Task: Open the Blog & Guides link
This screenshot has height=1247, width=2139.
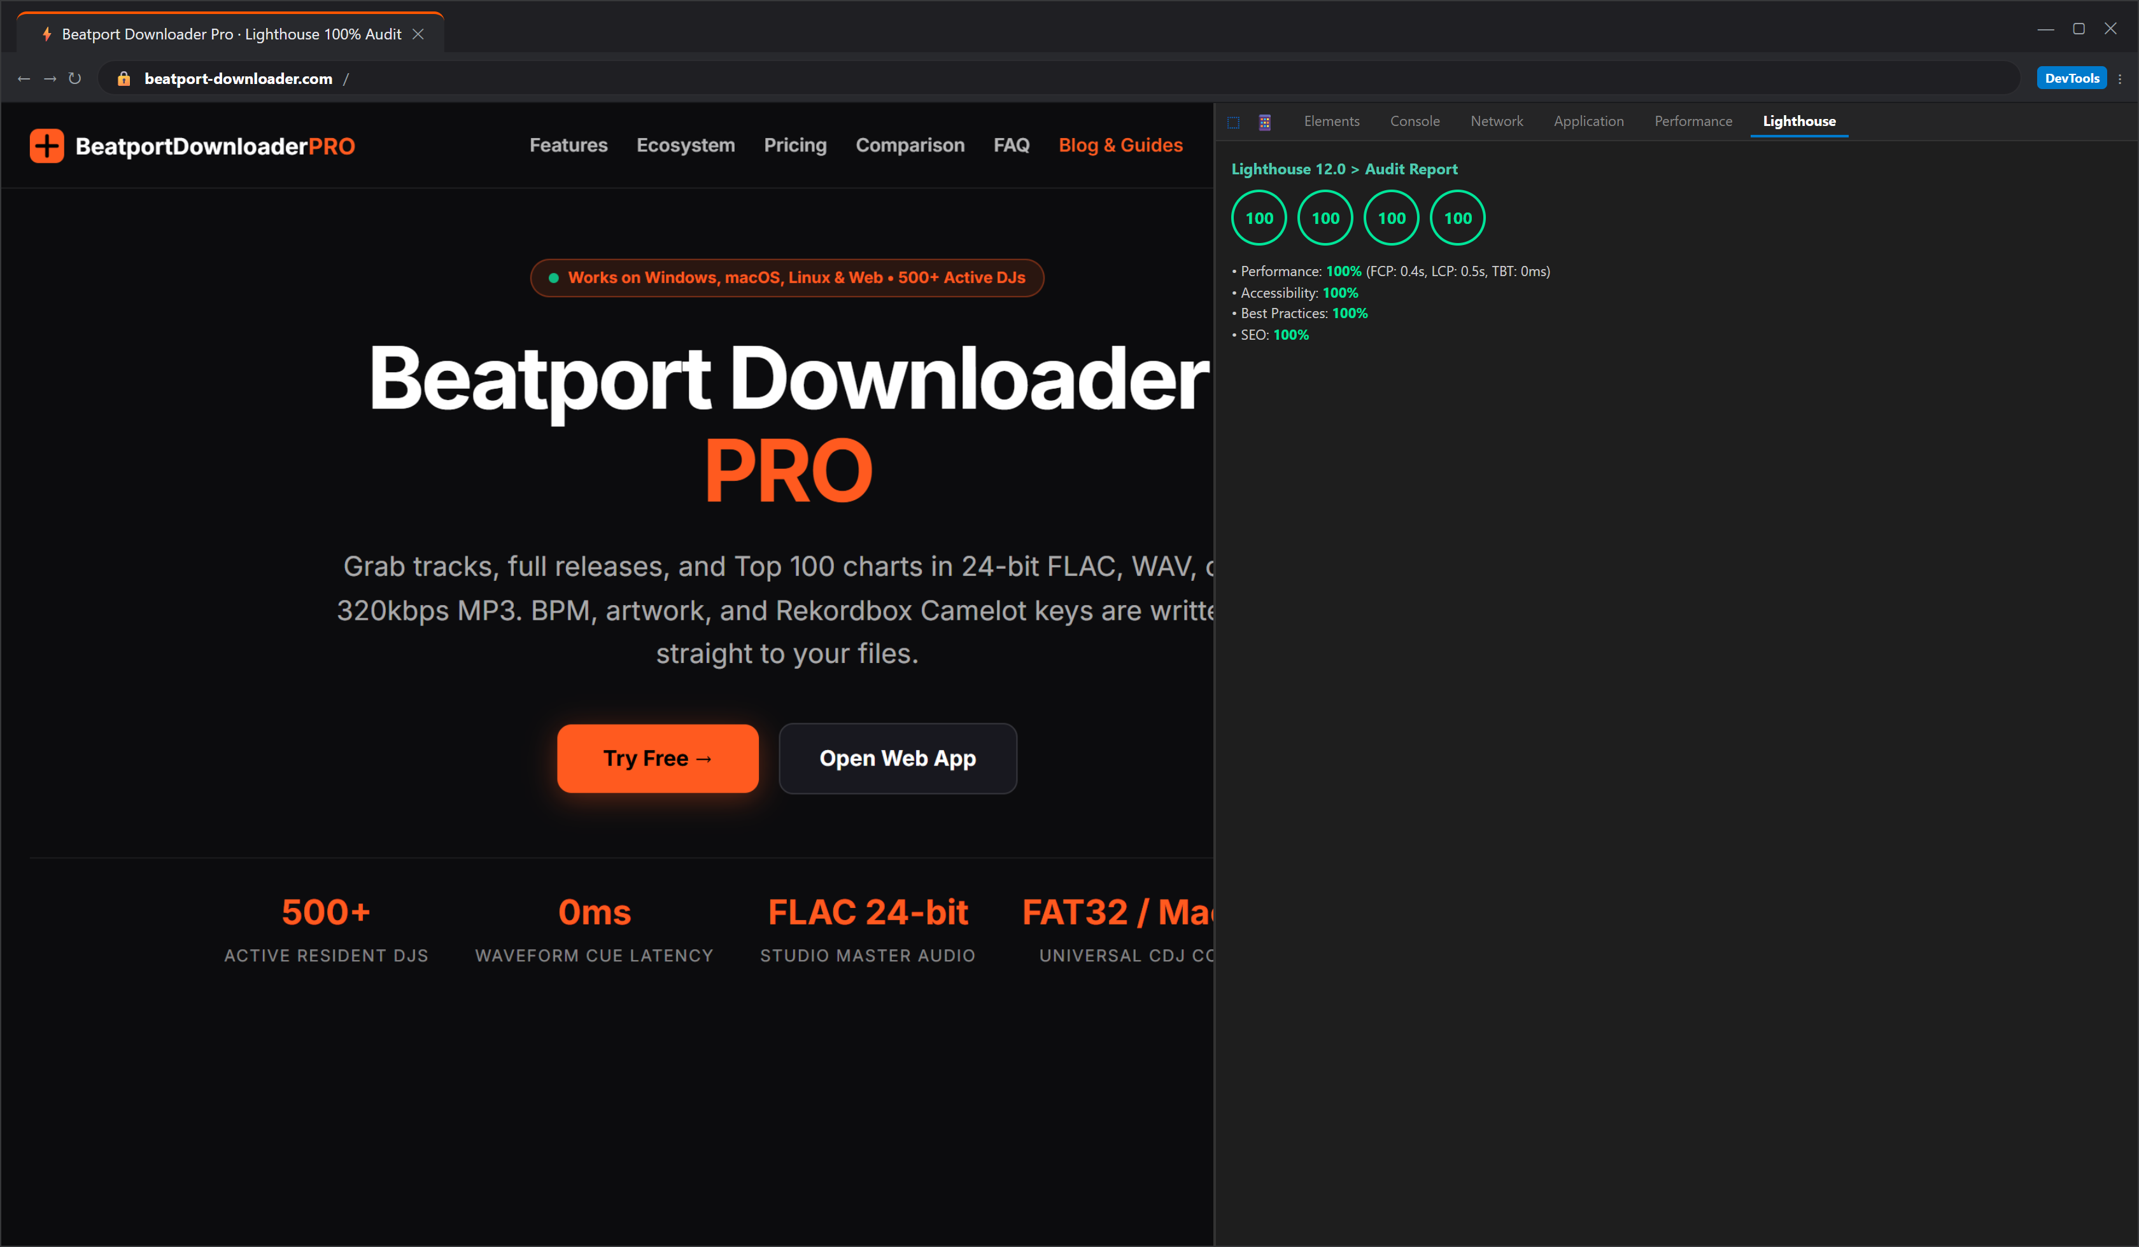Action: (1120, 145)
